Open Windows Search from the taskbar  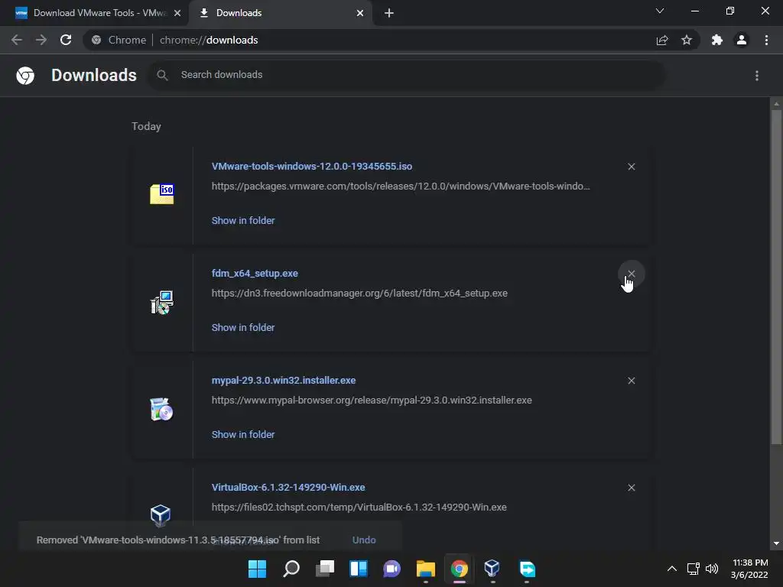pyautogui.click(x=291, y=569)
